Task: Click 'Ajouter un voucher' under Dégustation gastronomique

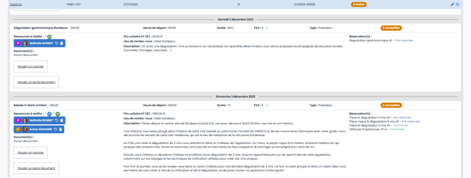Action: 31,67
